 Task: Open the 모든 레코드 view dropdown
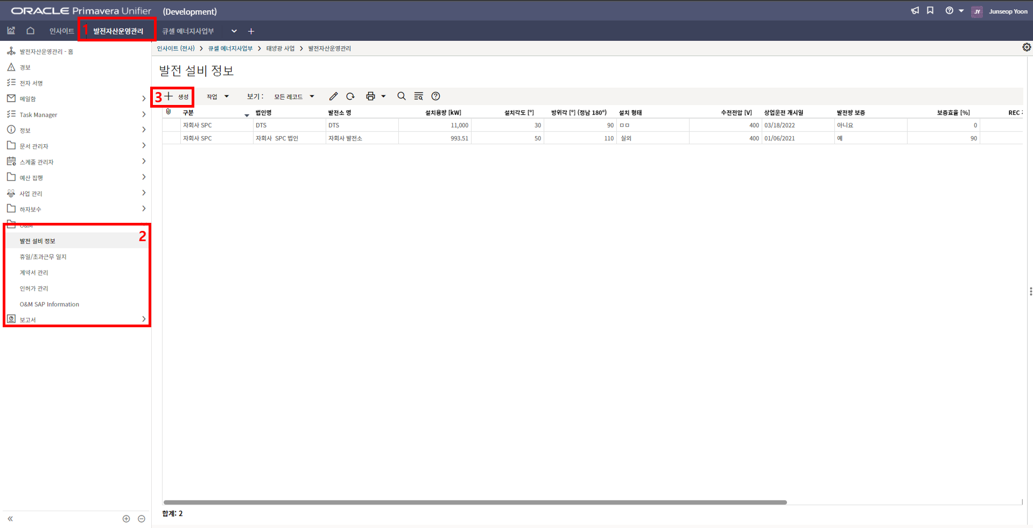[x=294, y=97]
